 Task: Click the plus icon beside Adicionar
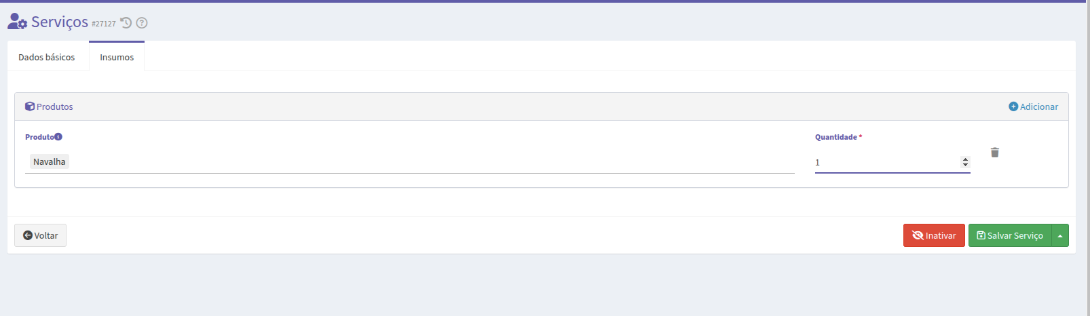click(1013, 106)
